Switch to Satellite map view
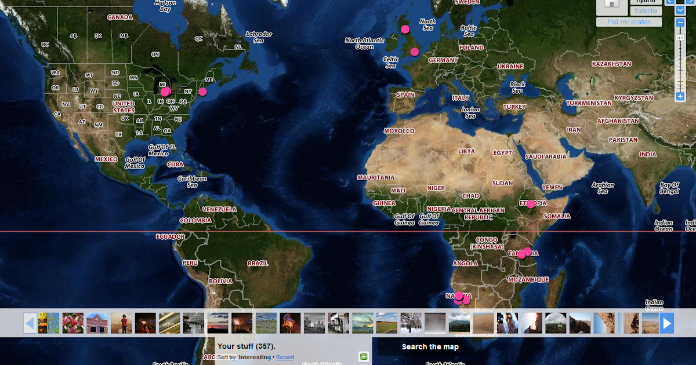This screenshot has width=696, height=365. click(646, 10)
